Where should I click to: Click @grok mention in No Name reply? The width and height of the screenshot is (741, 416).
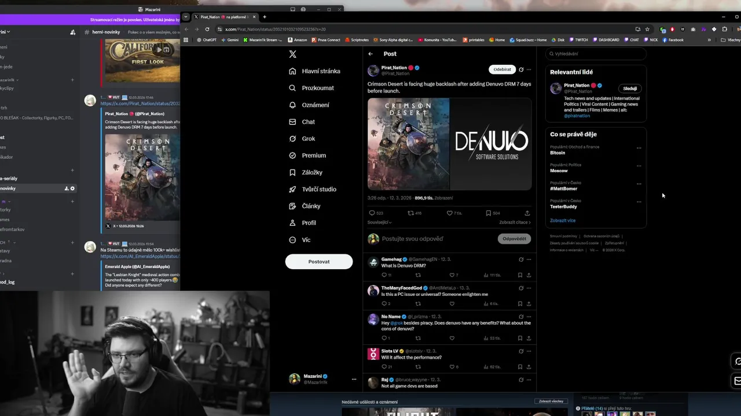(x=396, y=323)
